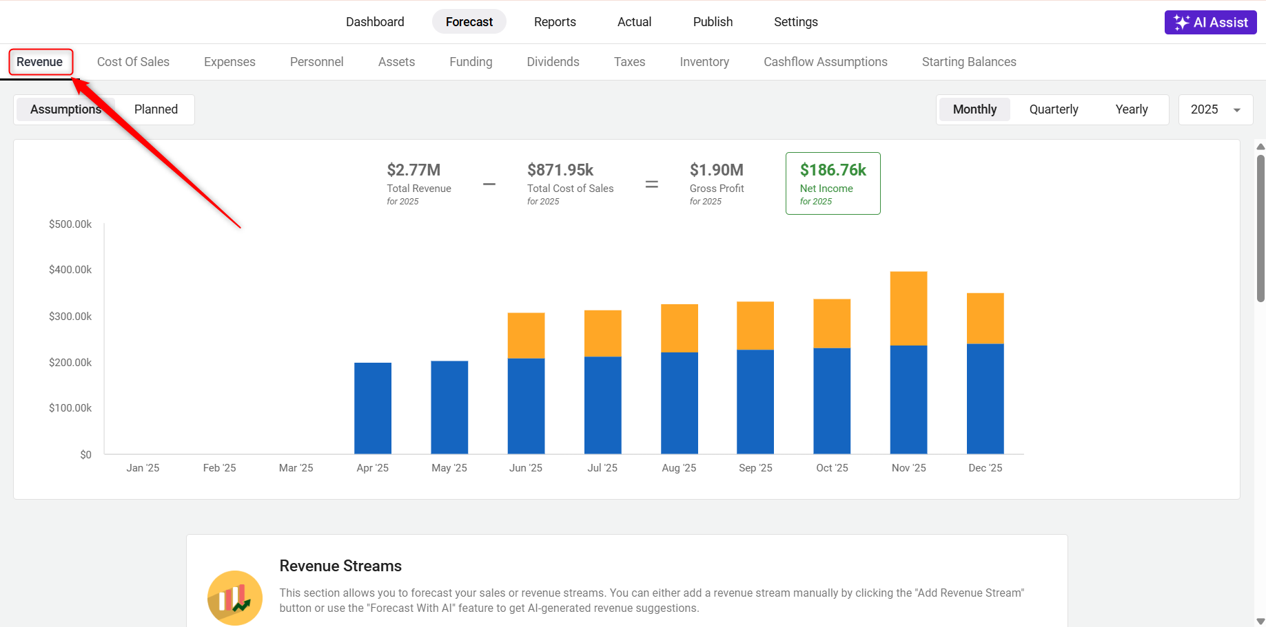Open the Personnel tab

[x=316, y=62]
